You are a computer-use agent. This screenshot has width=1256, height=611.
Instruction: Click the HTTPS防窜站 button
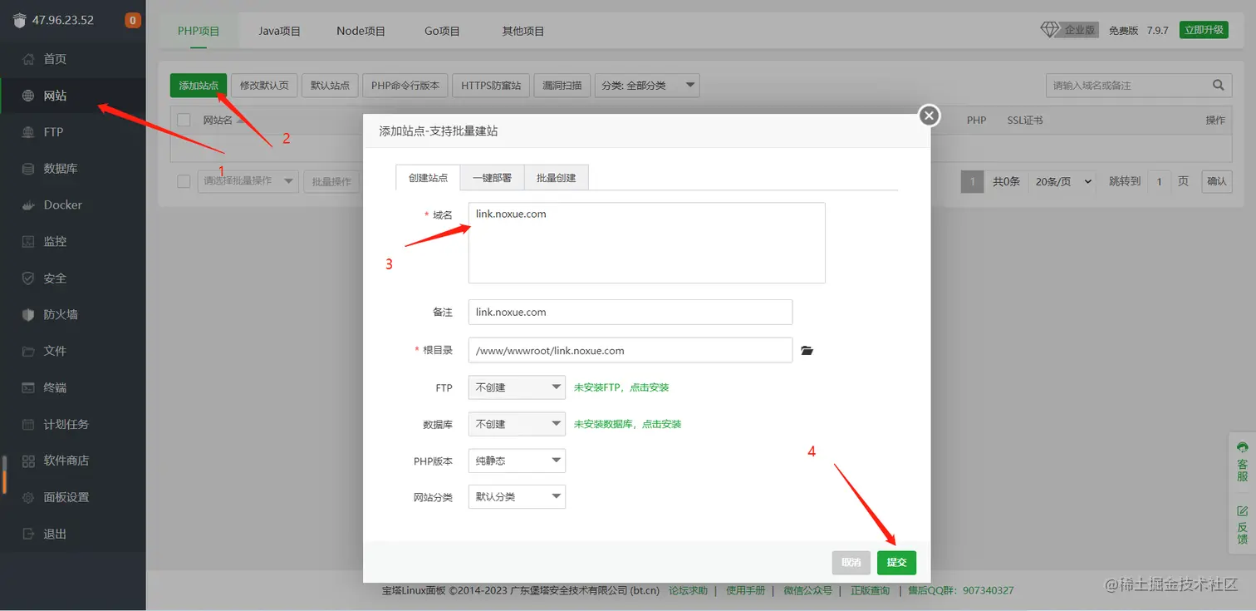[x=491, y=85]
